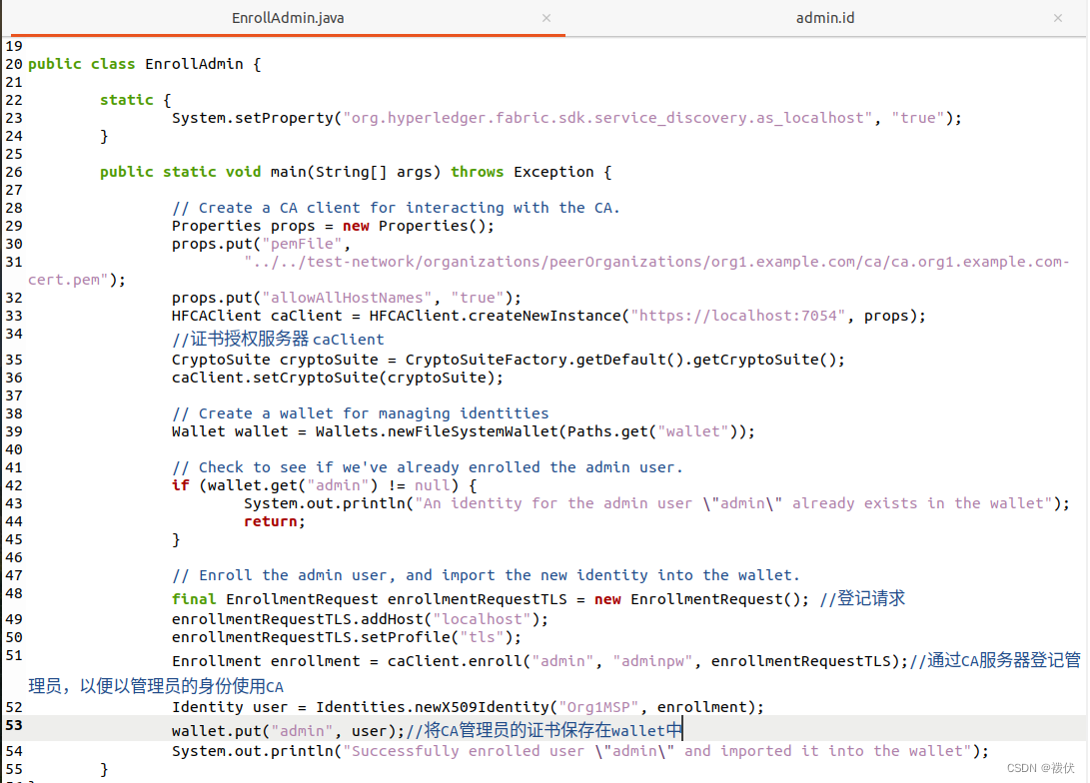
Task: Click the 'static {' block opener on line 22
Action: pyautogui.click(x=136, y=100)
